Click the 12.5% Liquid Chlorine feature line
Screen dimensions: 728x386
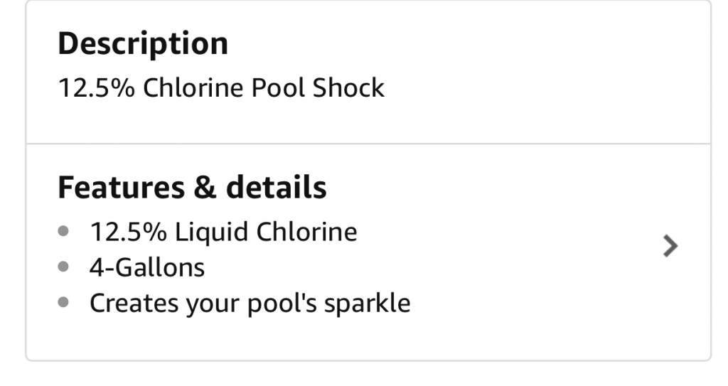point(223,232)
